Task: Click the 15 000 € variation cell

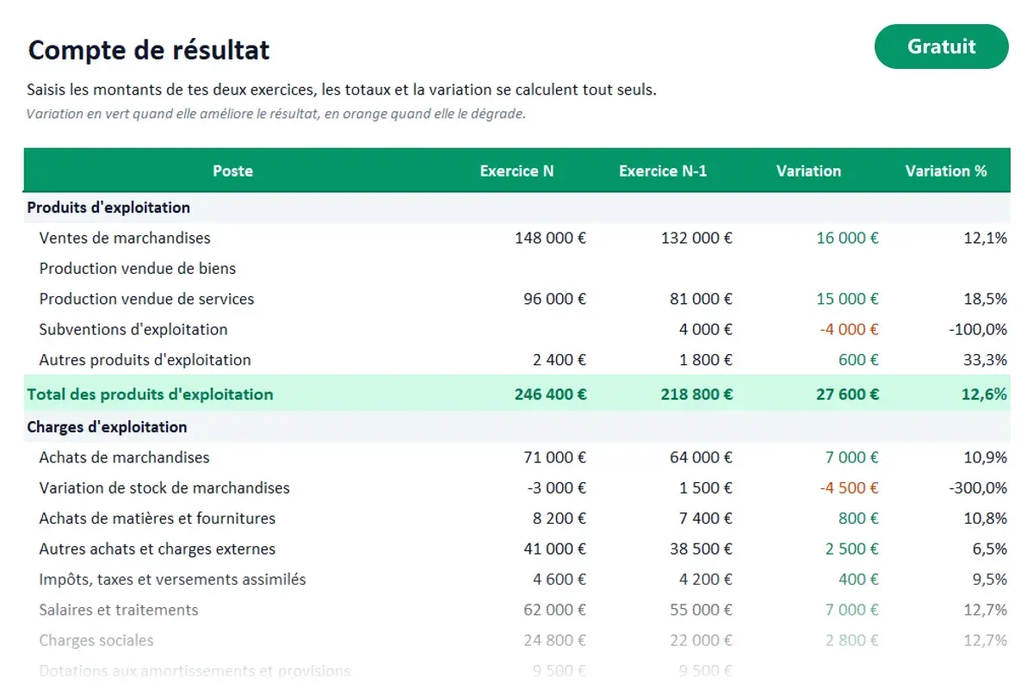Action: (x=847, y=299)
